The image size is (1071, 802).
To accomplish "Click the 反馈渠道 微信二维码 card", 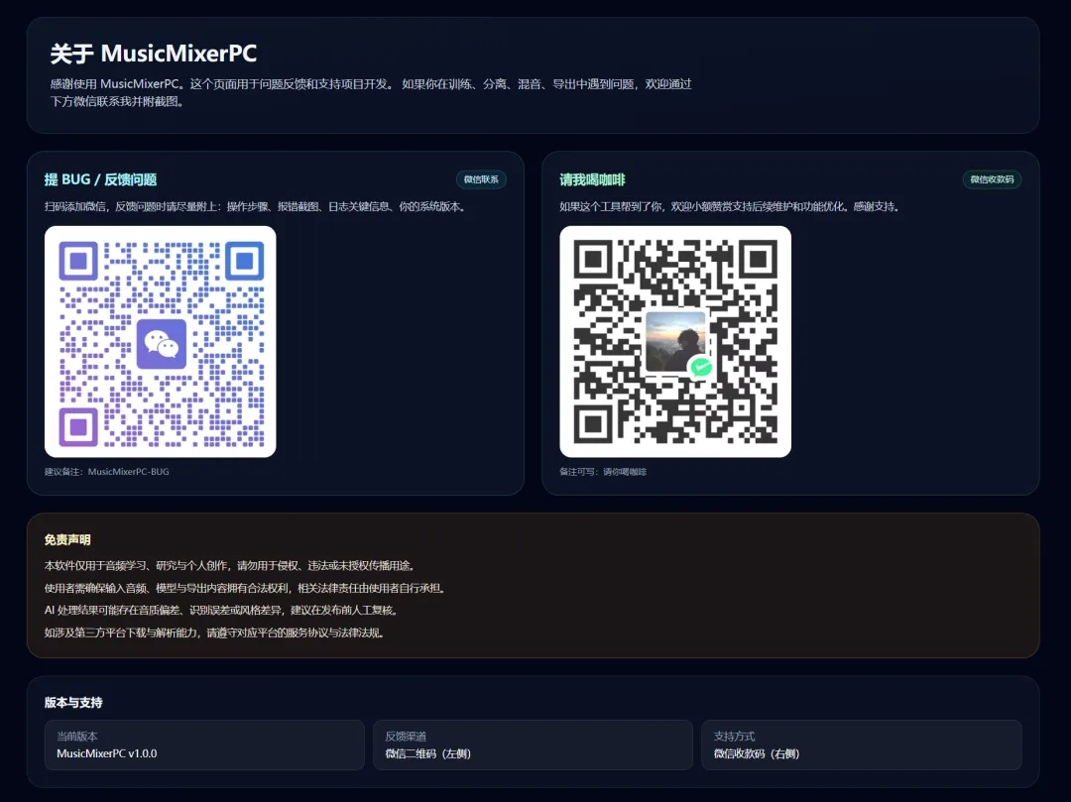I will pos(533,745).
